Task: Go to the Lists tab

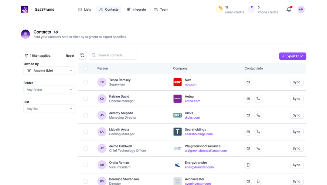Action: coord(85,9)
